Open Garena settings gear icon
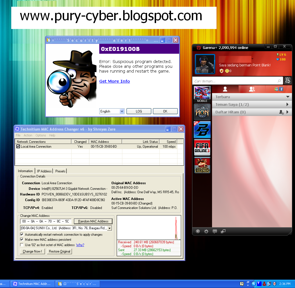Image resolution: width=295 pixels, height=288 pixels. click(206, 231)
